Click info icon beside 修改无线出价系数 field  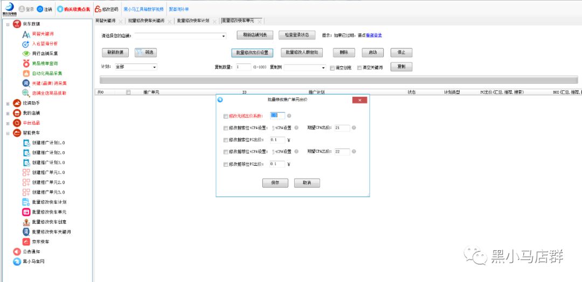point(289,116)
